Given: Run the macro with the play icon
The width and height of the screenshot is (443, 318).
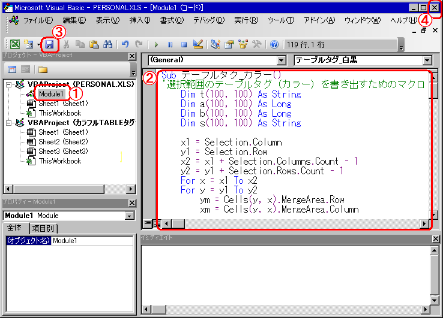Looking at the screenshot, I should [156, 44].
